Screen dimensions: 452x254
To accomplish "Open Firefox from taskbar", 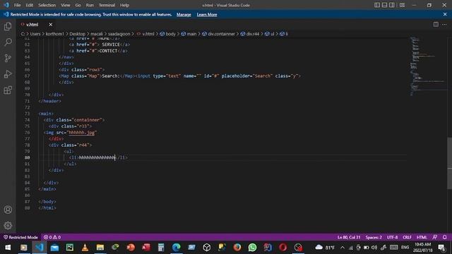I will click(x=237, y=248).
